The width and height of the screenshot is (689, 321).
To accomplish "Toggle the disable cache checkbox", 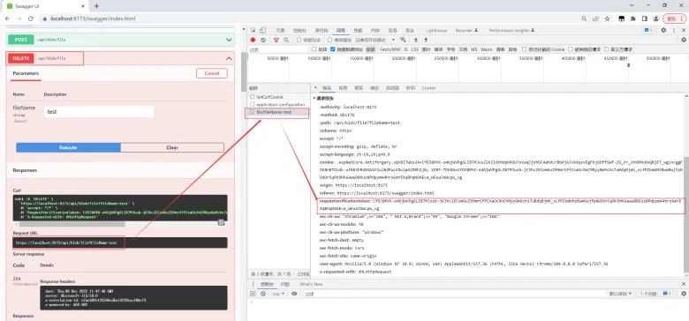I will point(330,40).
